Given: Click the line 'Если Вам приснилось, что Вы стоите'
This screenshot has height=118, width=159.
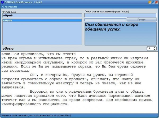Looking at the screenshot, I should coord(38,54).
